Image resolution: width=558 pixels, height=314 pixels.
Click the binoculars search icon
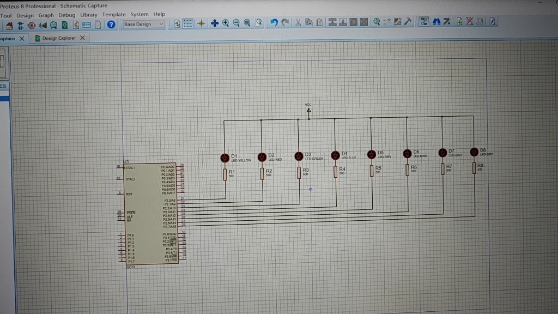(x=436, y=22)
